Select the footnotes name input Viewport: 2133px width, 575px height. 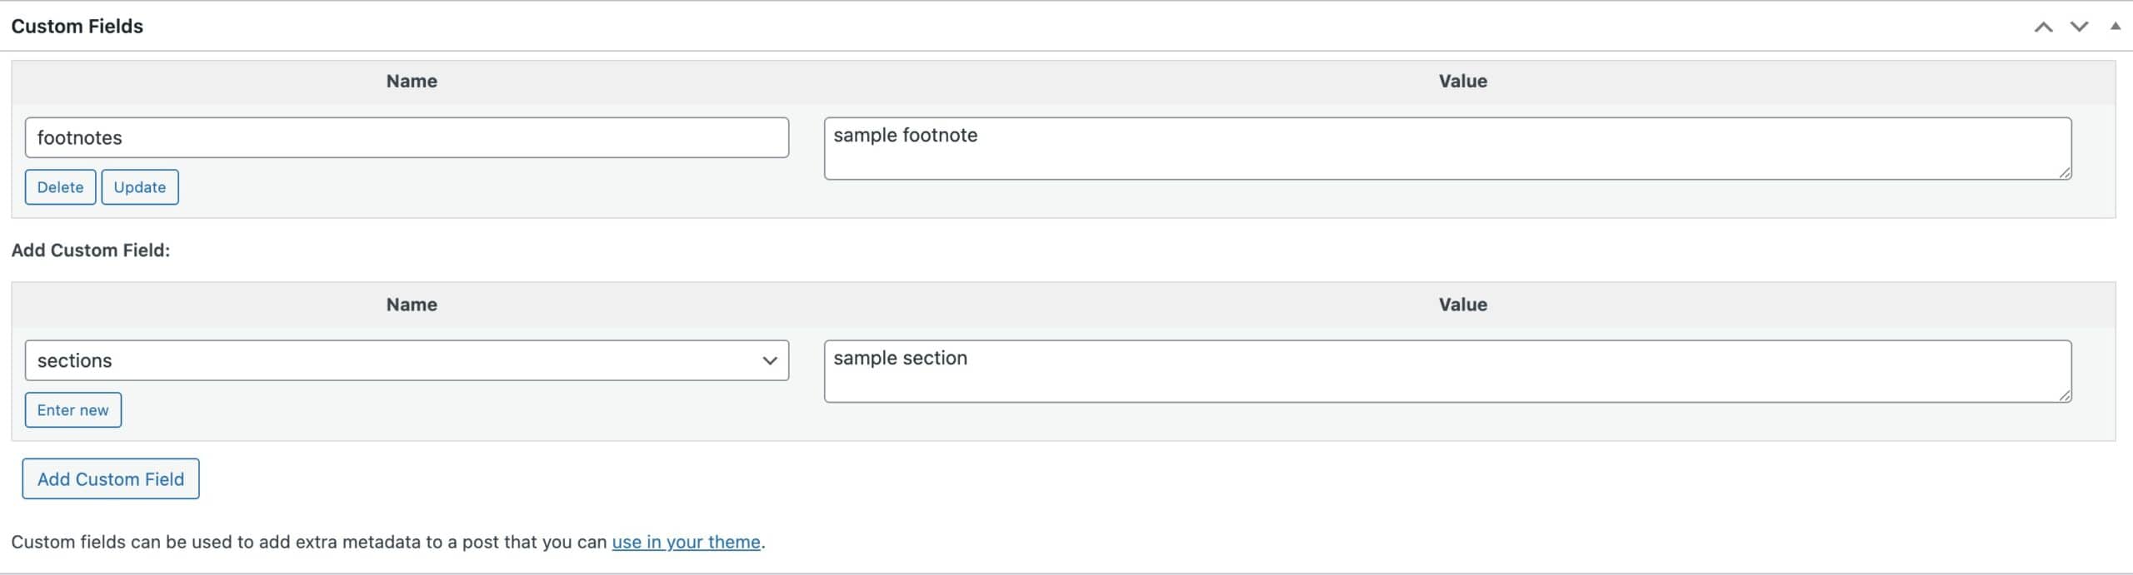[x=408, y=137]
